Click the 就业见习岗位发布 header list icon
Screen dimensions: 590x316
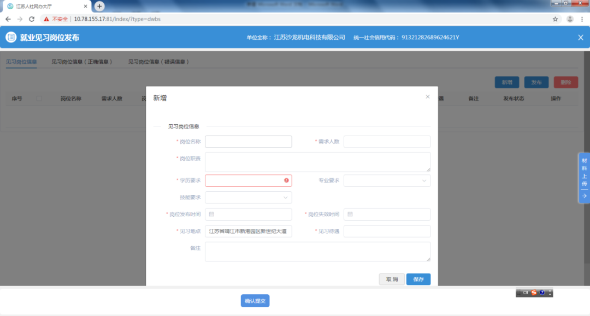coord(11,37)
